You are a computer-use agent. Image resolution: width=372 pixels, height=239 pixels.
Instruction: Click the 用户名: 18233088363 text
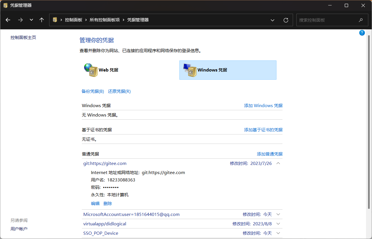(x=113, y=180)
